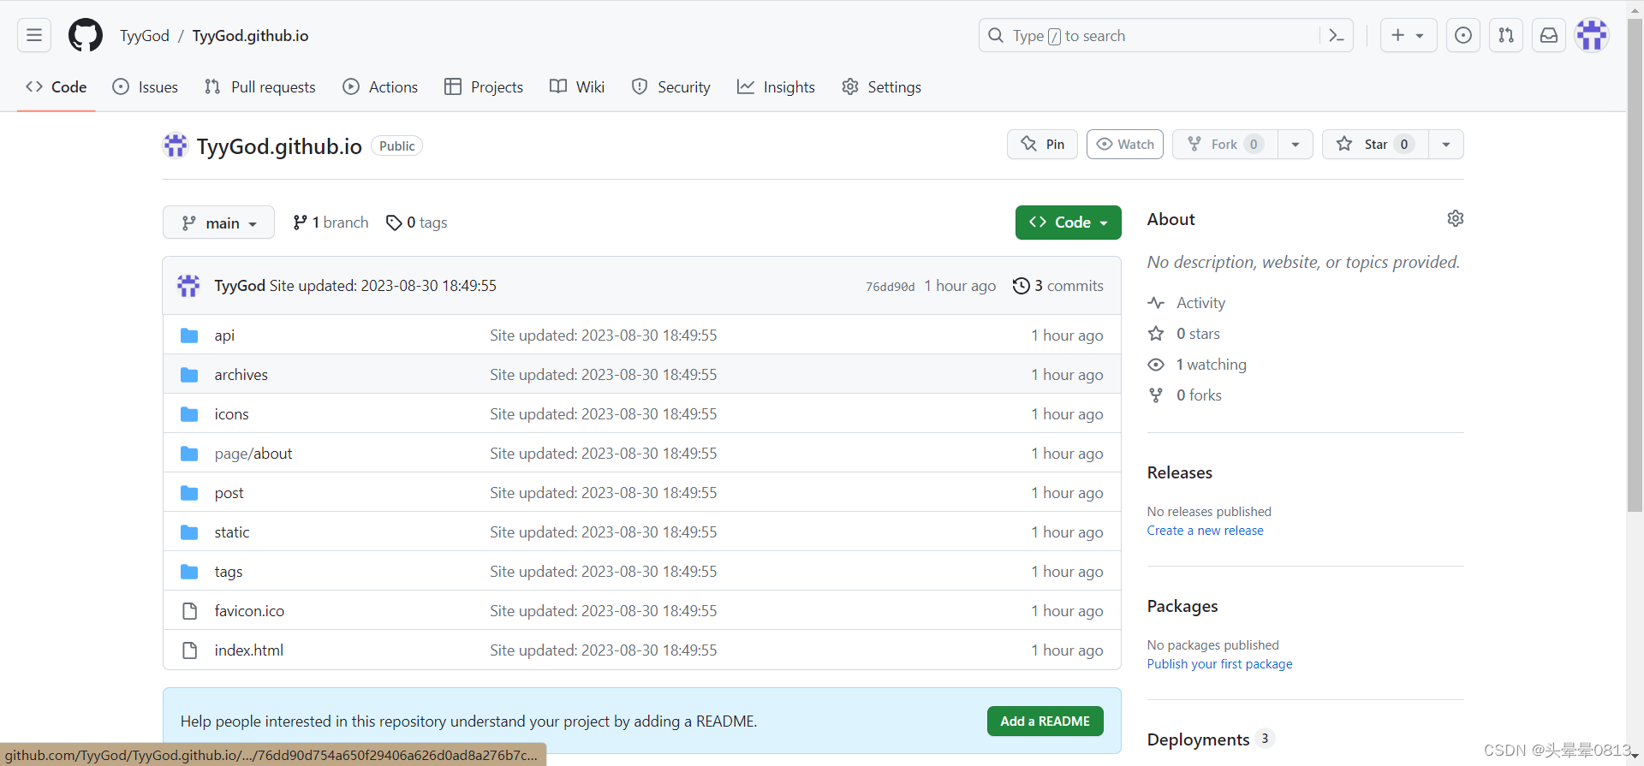This screenshot has height=766, width=1644.
Task: Click the page/about folder icon
Action: click(189, 454)
